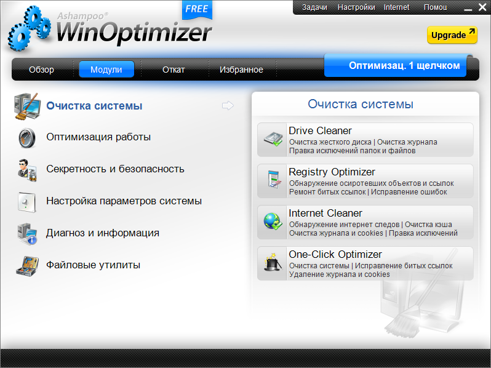Click the computer info icon for Диагноз и информация
Viewport: 491px width, 368px height.
[x=27, y=234]
